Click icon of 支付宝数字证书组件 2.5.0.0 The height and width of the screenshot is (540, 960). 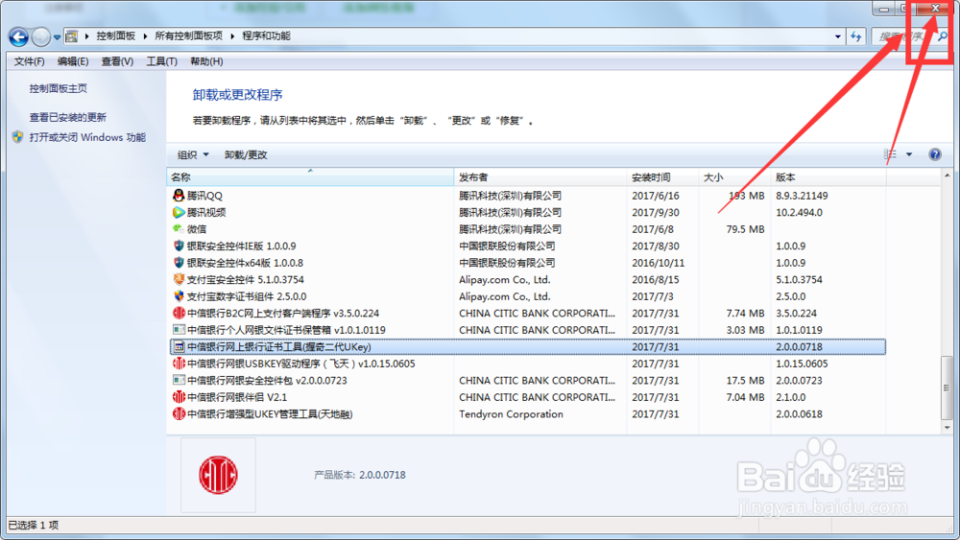[x=179, y=296]
